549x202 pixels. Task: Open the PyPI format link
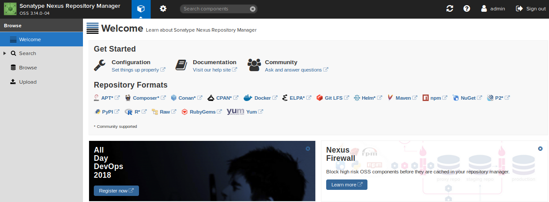click(111, 111)
